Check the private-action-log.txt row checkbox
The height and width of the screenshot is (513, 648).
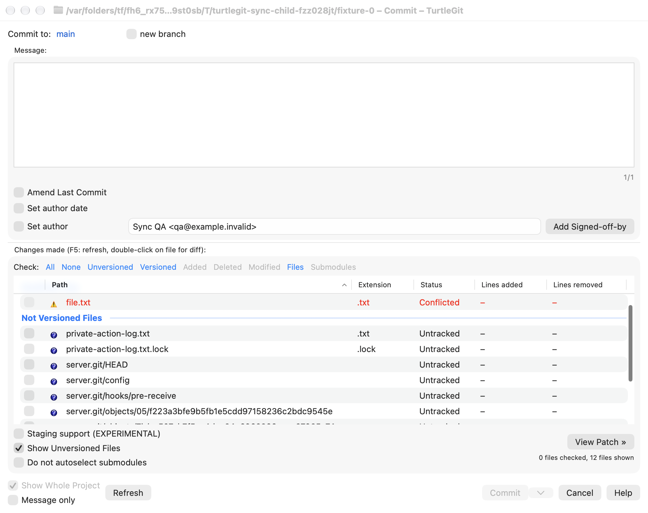click(29, 333)
